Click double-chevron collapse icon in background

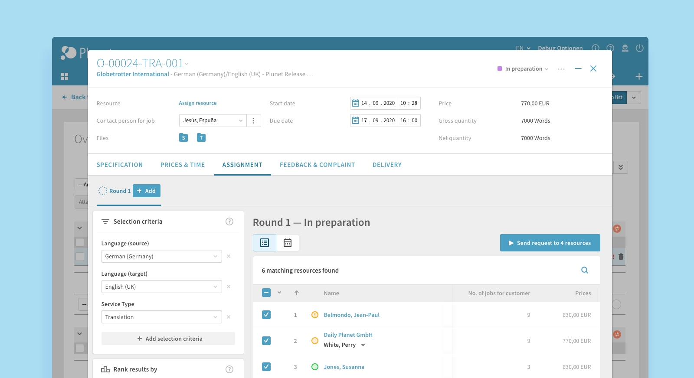coord(621,167)
